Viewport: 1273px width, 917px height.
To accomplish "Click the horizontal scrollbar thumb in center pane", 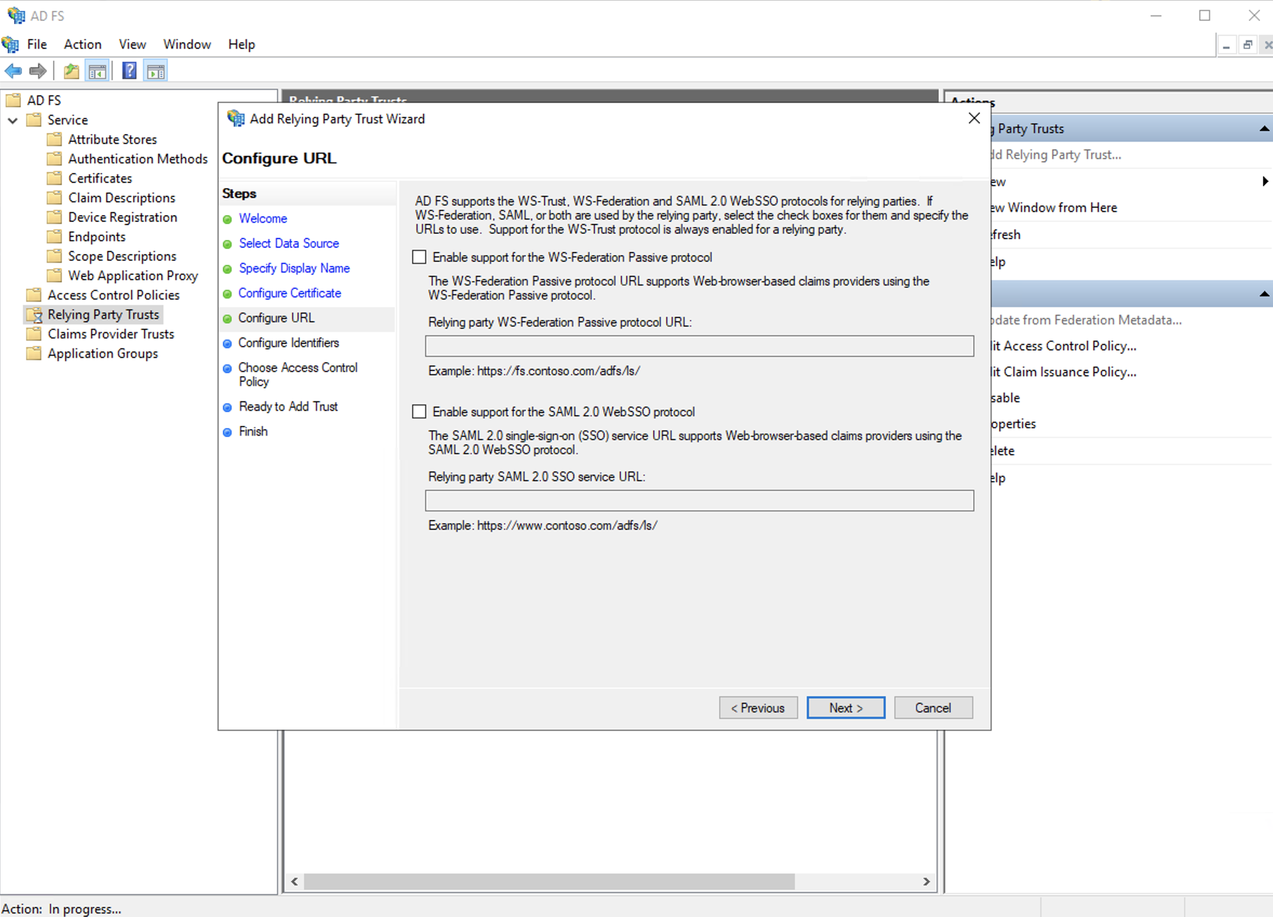I will click(x=549, y=881).
